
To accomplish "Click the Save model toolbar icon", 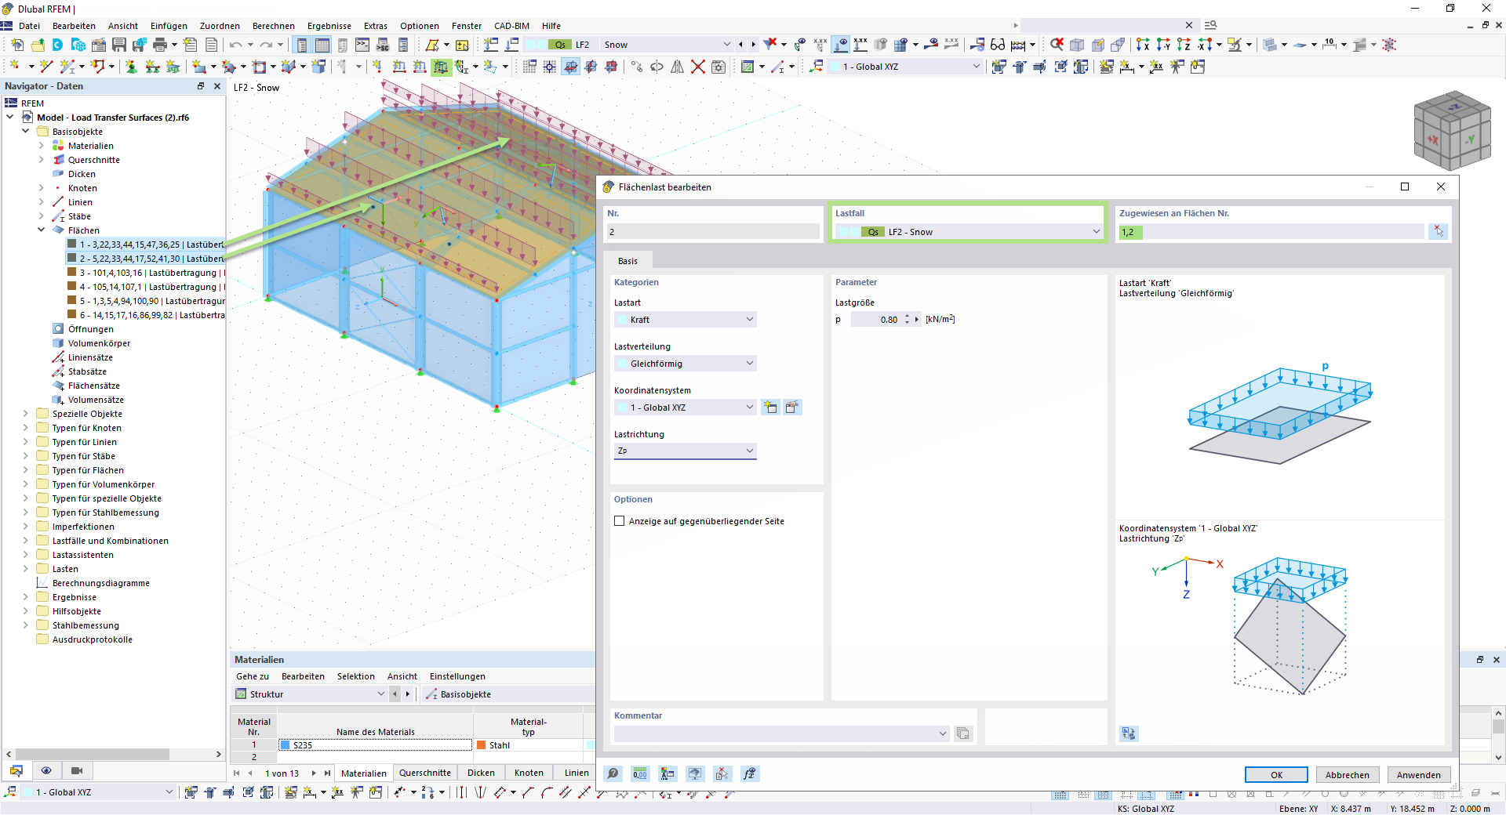I will 119,45.
